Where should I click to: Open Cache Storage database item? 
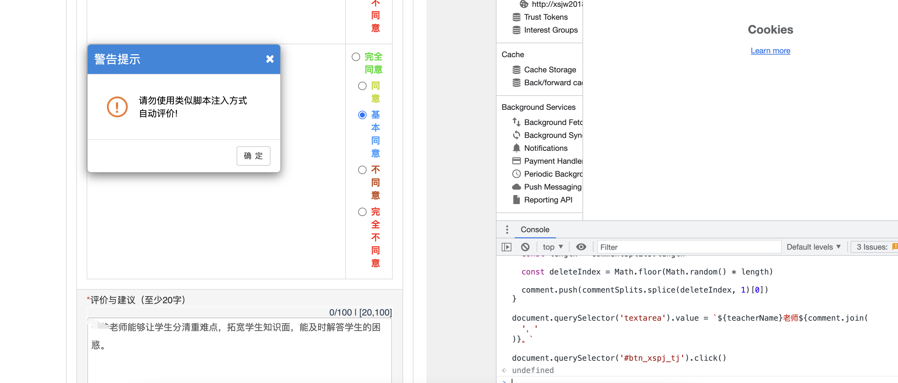(x=550, y=70)
